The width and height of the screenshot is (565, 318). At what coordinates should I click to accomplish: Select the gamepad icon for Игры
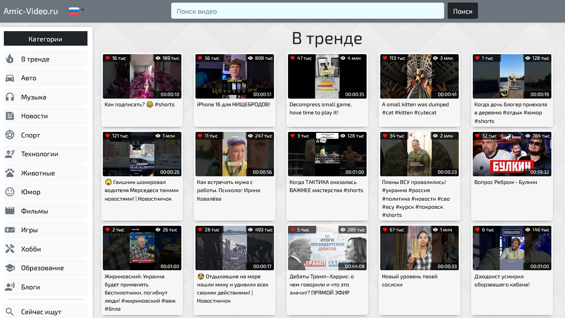coord(10,230)
